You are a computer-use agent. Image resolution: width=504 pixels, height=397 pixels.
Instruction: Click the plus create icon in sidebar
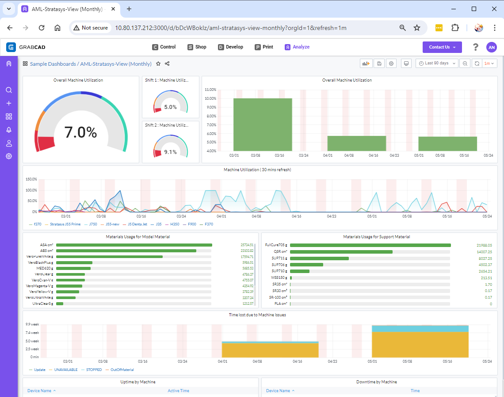pos(9,103)
